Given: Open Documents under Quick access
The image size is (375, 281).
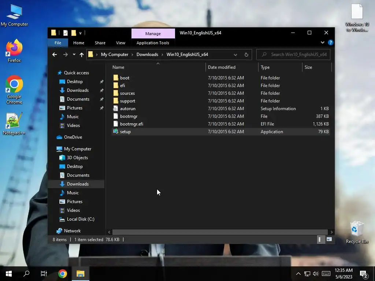Looking at the screenshot, I should coord(78,99).
